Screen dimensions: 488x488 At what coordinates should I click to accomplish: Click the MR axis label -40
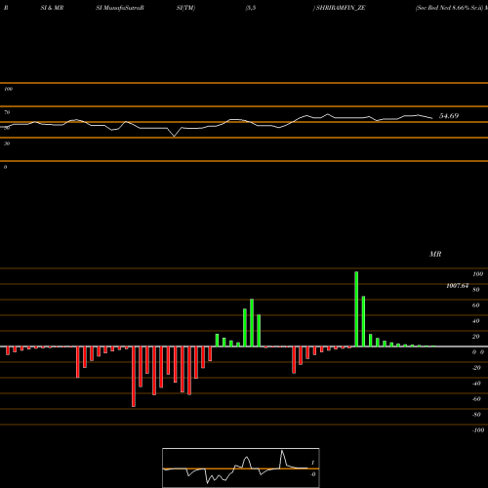point(476,384)
